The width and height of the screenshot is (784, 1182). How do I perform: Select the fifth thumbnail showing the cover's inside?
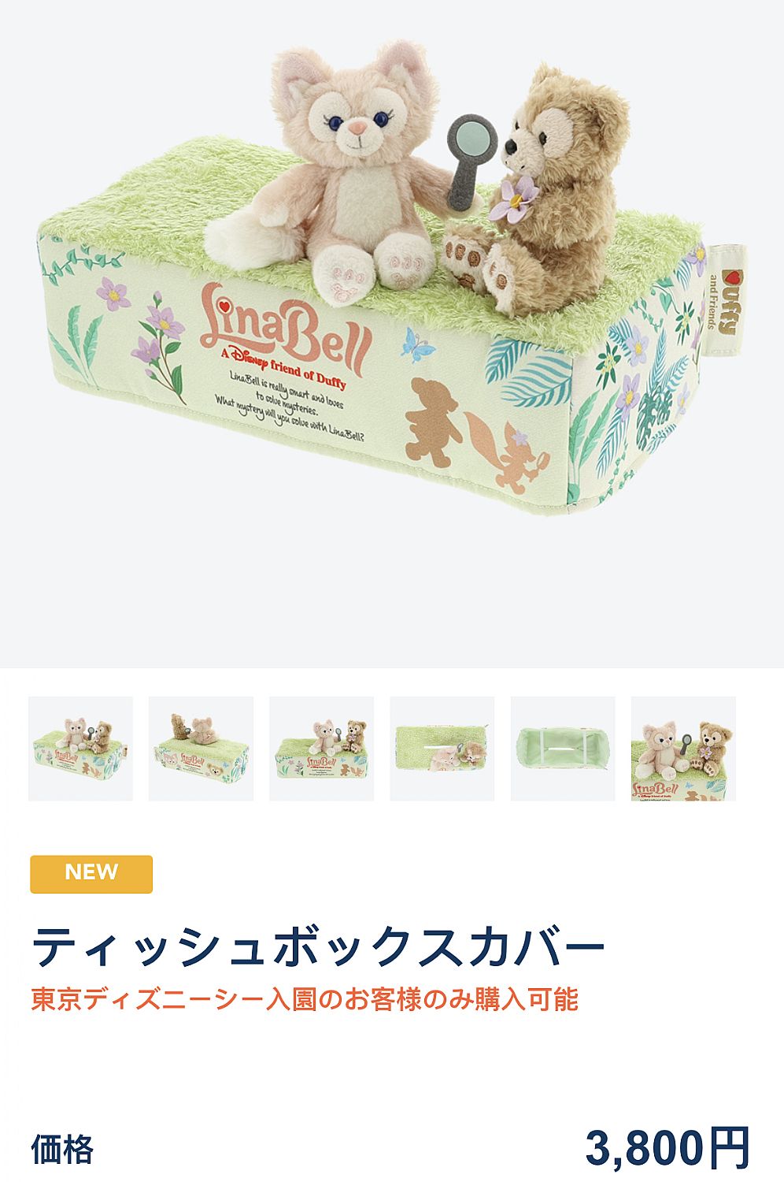(x=563, y=749)
